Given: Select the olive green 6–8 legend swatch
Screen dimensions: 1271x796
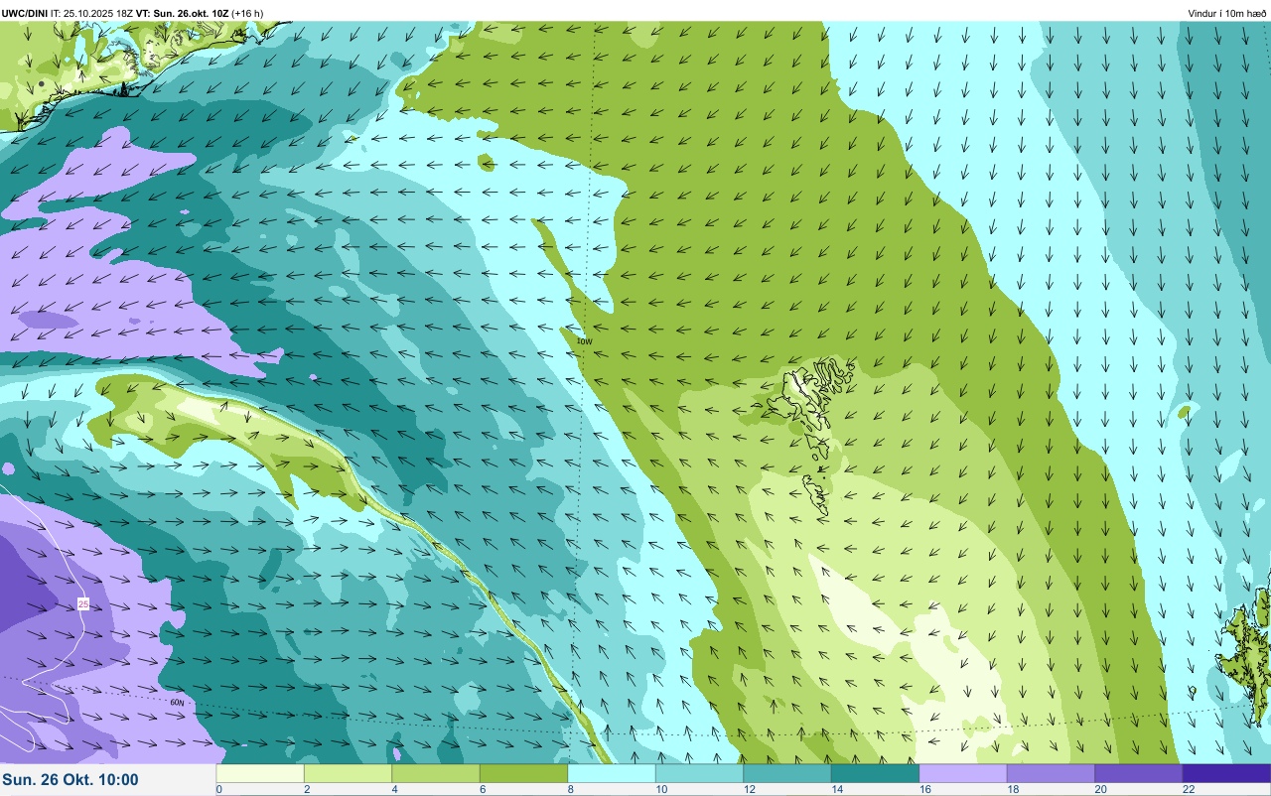Looking at the screenshot, I should [523, 773].
